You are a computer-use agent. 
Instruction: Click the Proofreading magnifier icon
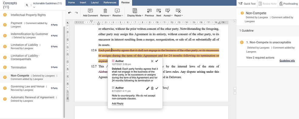[281, 4]
